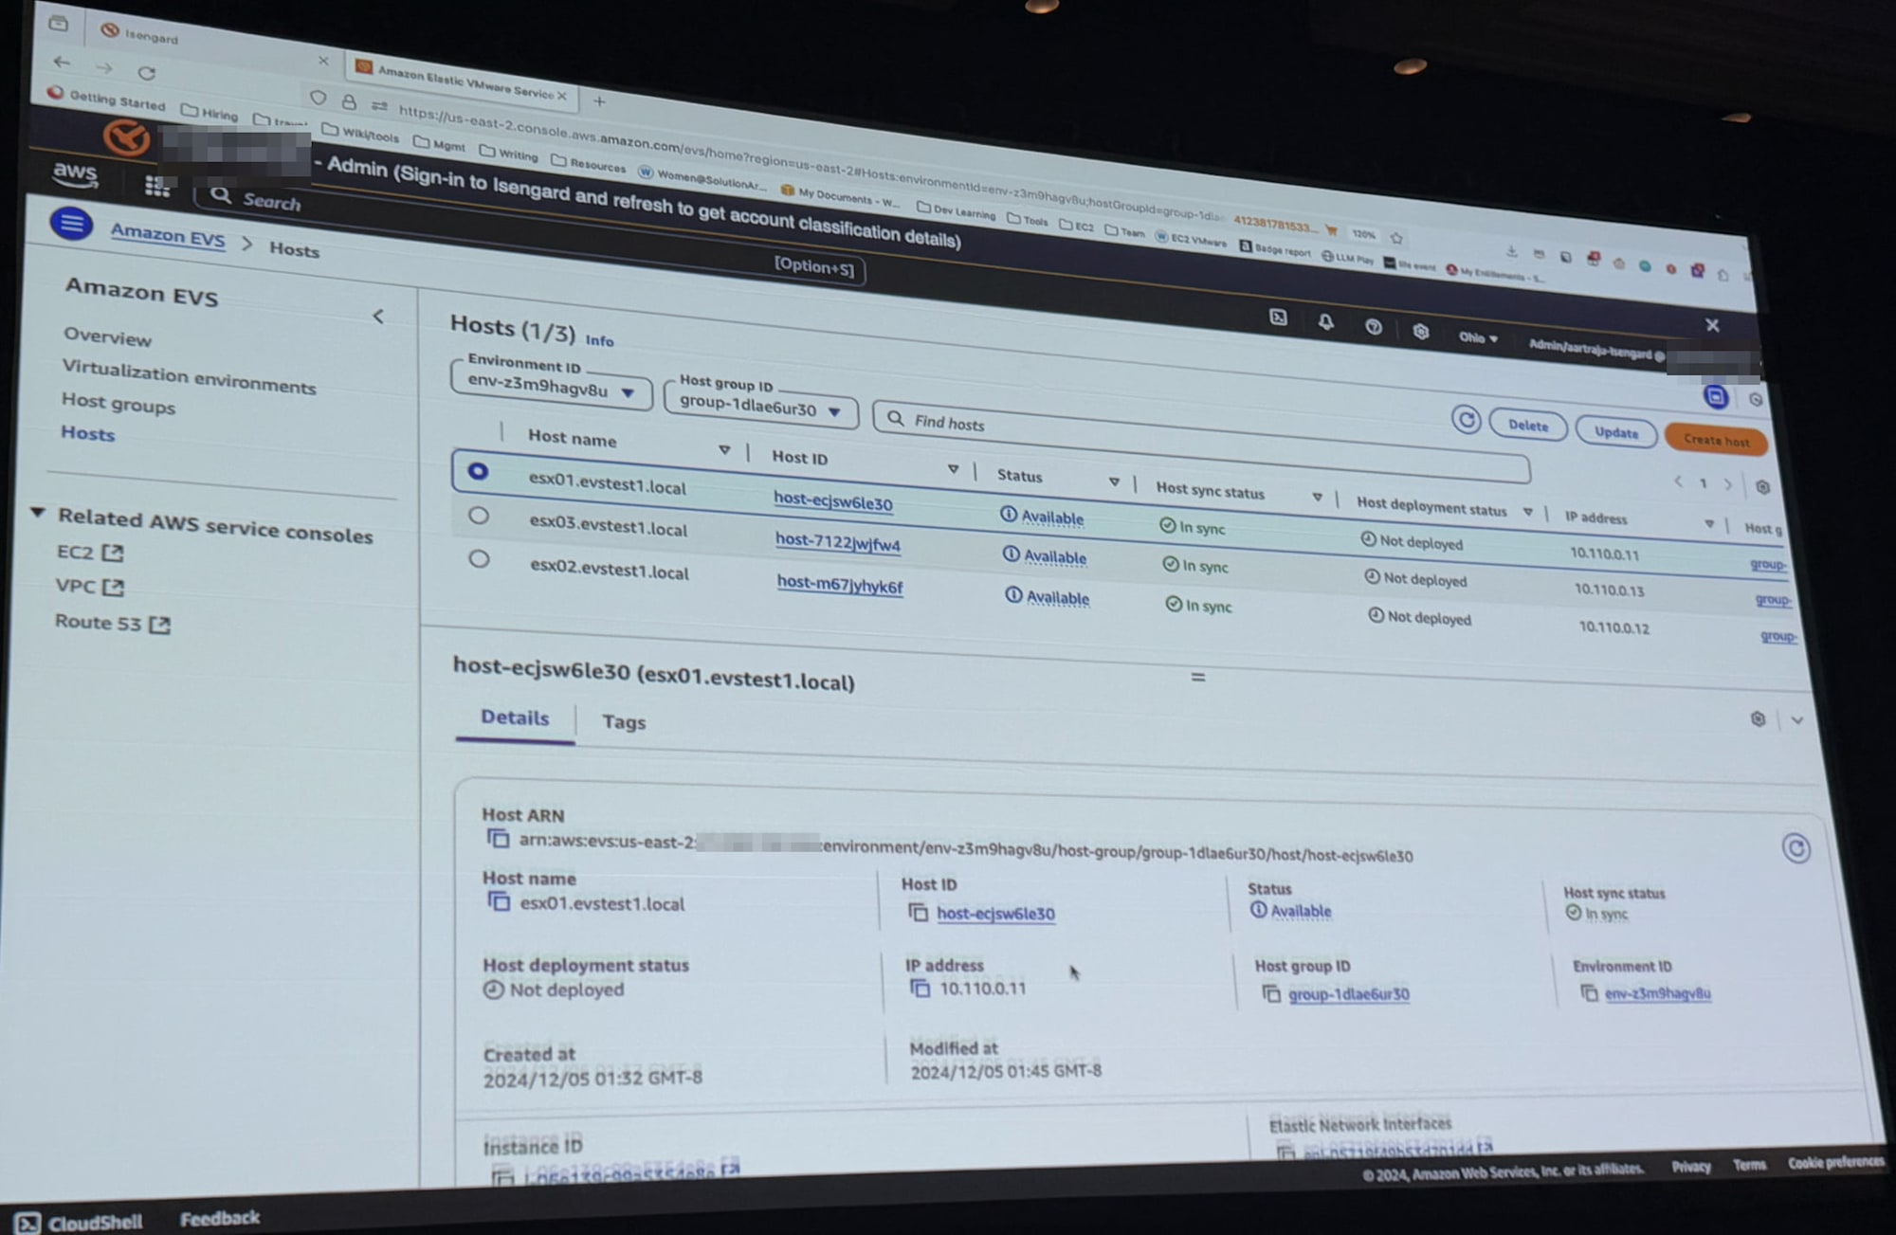Open CloudShell from the top navigation icon
Viewport: 1896px width, 1235px height.
point(1278,318)
